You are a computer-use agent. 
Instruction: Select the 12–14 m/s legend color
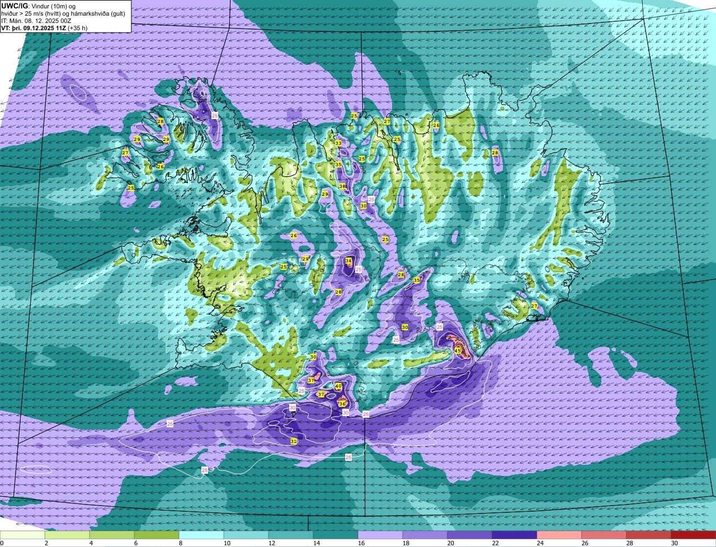pos(291,535)
